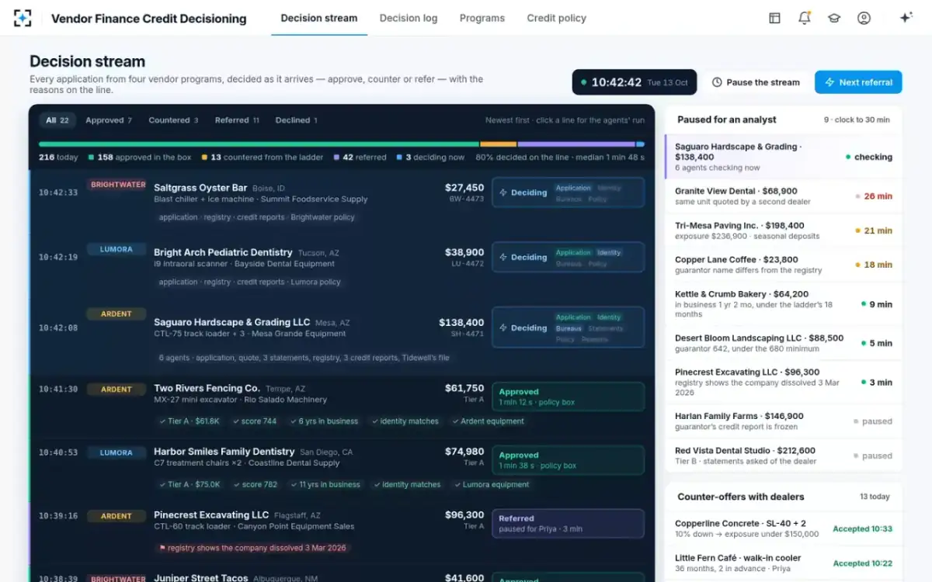Open the Programs tab
This screenshot has width=932, height=582.
coord(482,18)
